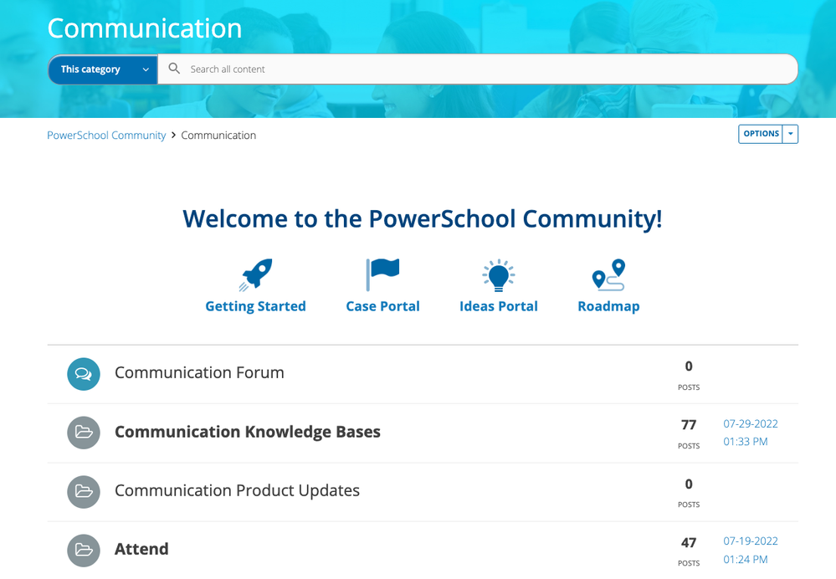The height and width of the screenshot is (579, 836).
Task: Open the This category dropdown
Action: pos(103,69)
